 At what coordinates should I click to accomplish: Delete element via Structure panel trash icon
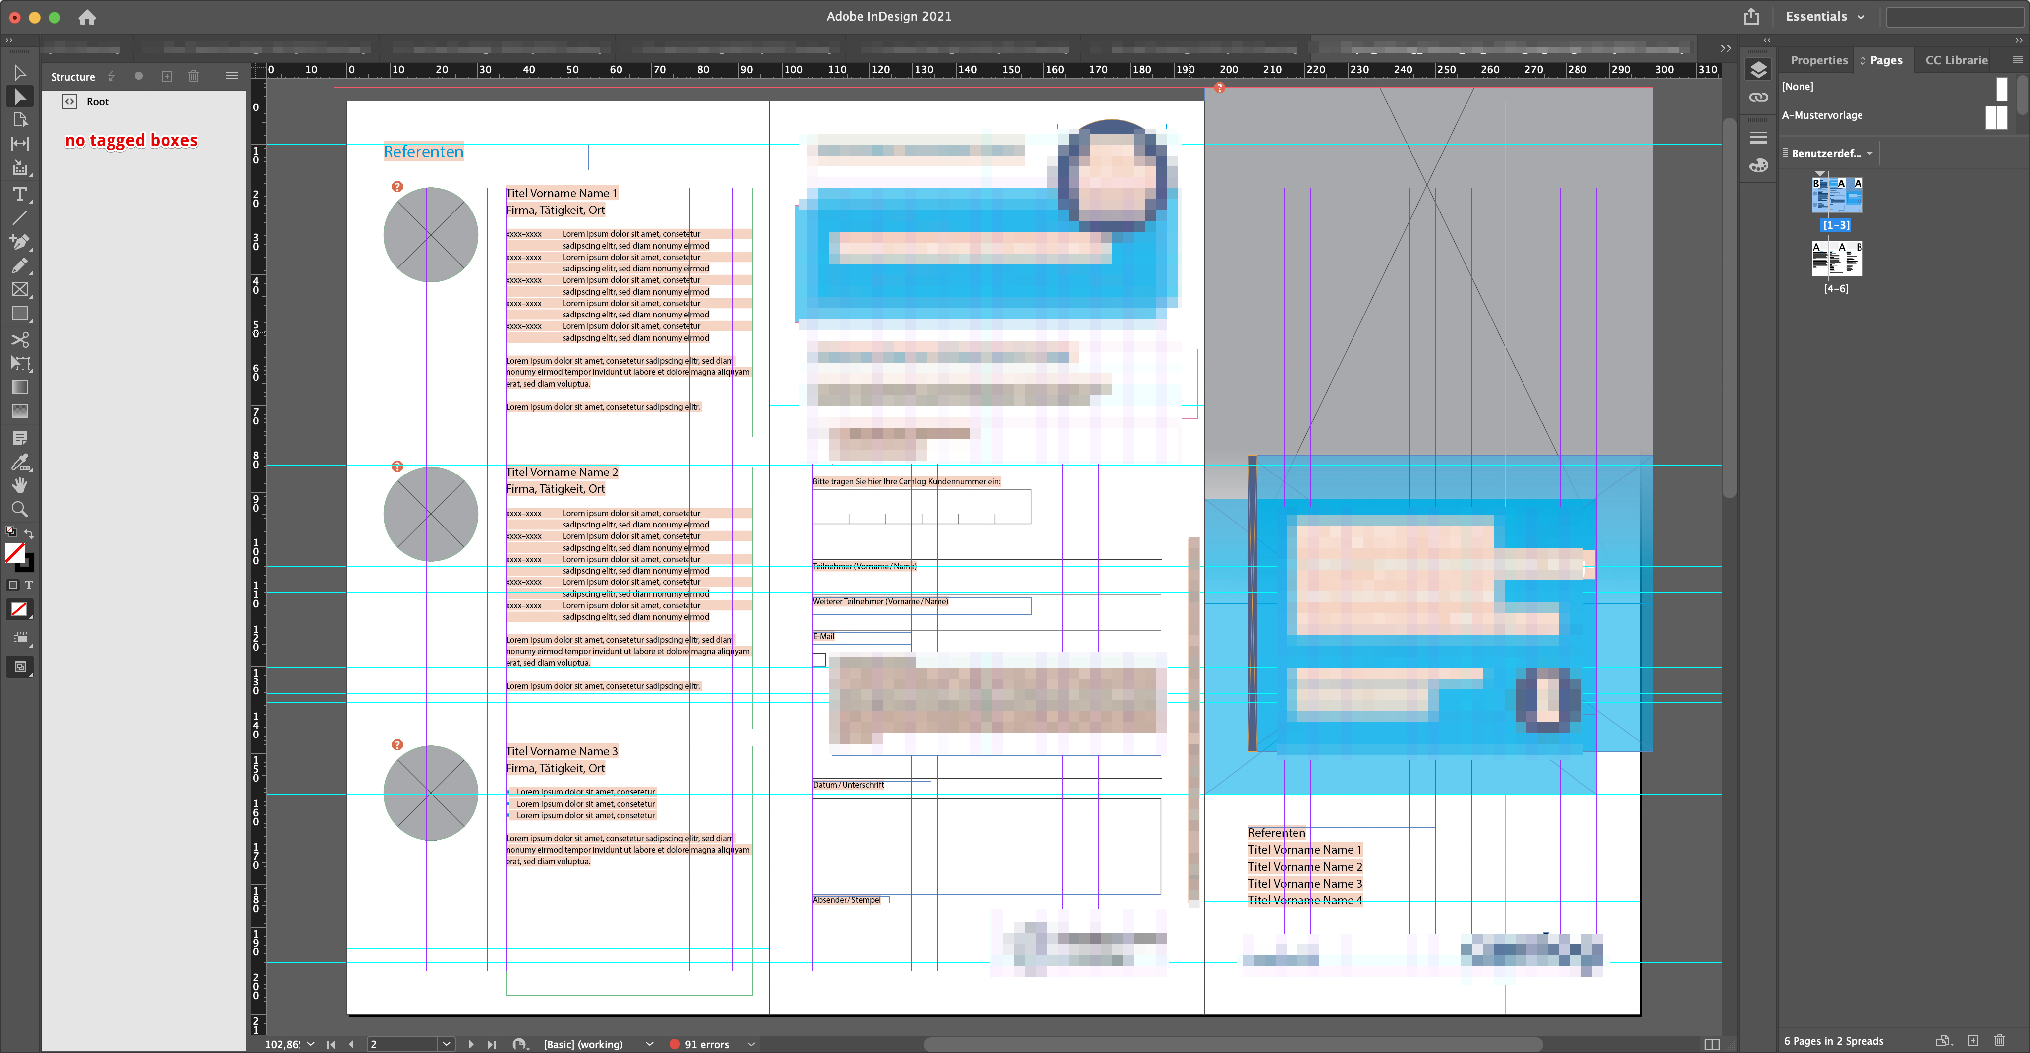pos(194,76)
